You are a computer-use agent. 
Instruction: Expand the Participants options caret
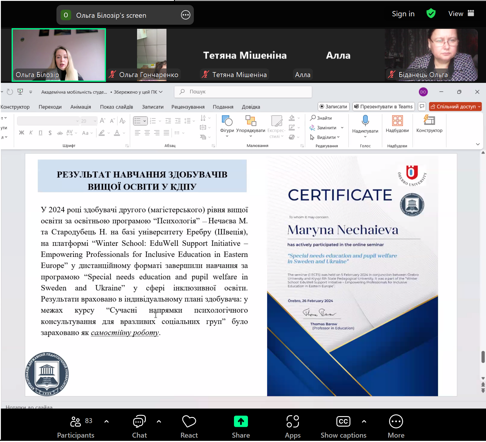(107, 421)
